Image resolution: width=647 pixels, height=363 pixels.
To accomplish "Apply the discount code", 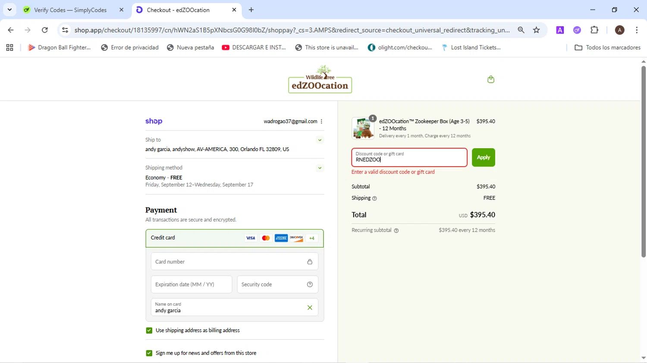I will [x=483, y=158].
